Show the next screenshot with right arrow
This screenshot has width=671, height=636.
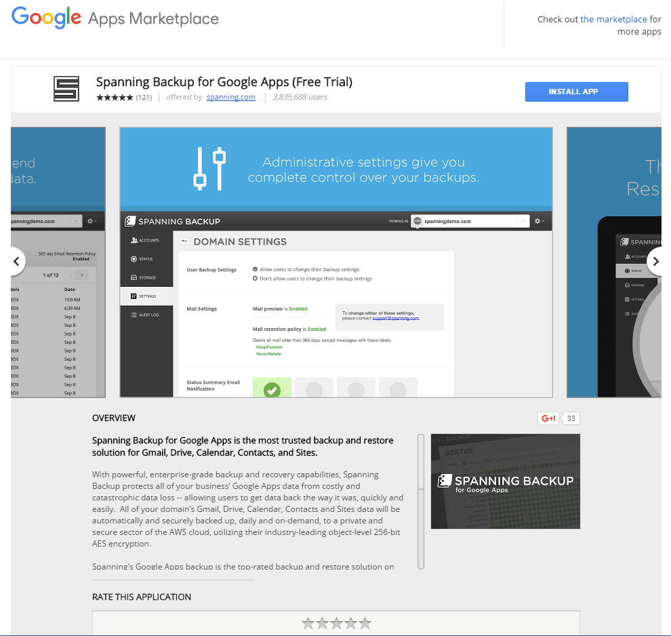click(655, 261)
